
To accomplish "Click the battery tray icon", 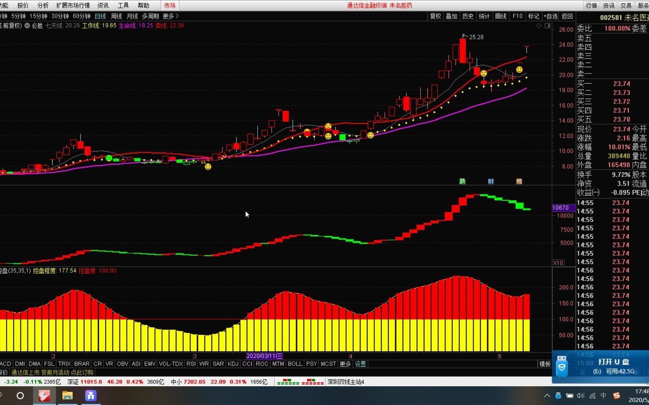I will pos(570,396).
